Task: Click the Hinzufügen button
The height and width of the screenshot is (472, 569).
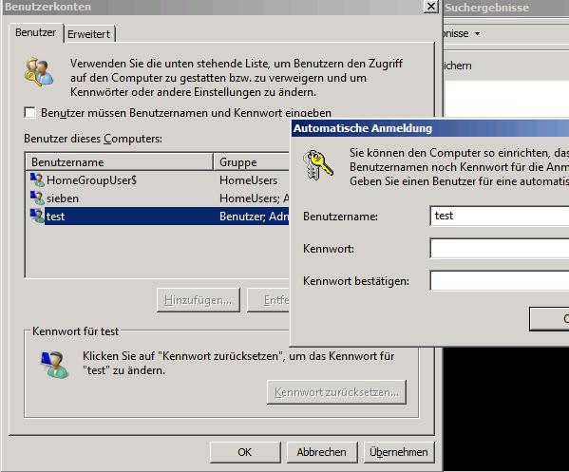Action: [199, 300]
